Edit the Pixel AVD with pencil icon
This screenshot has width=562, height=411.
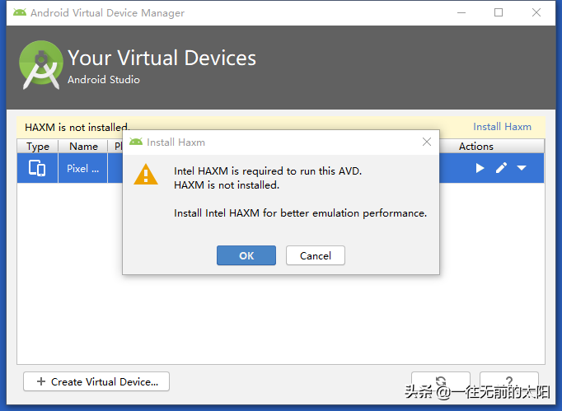[x=501, y=168]
